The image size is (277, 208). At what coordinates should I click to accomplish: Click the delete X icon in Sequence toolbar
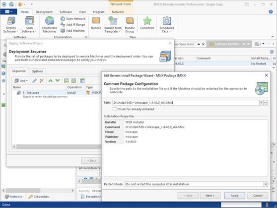(x=42, y=81)
